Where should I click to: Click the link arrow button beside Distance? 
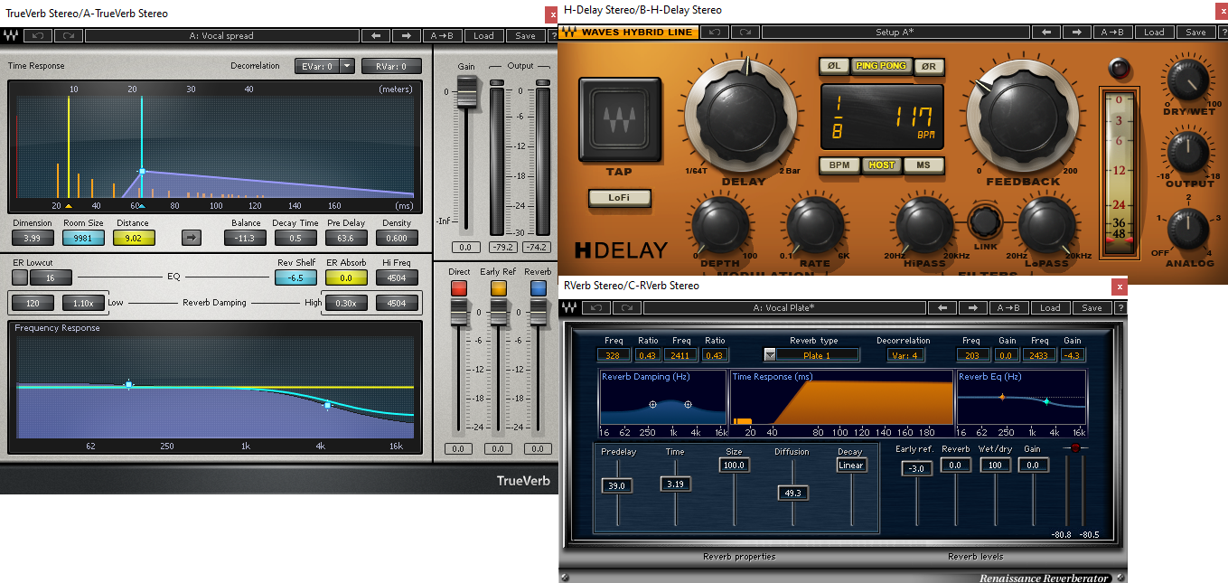point(192,238)
